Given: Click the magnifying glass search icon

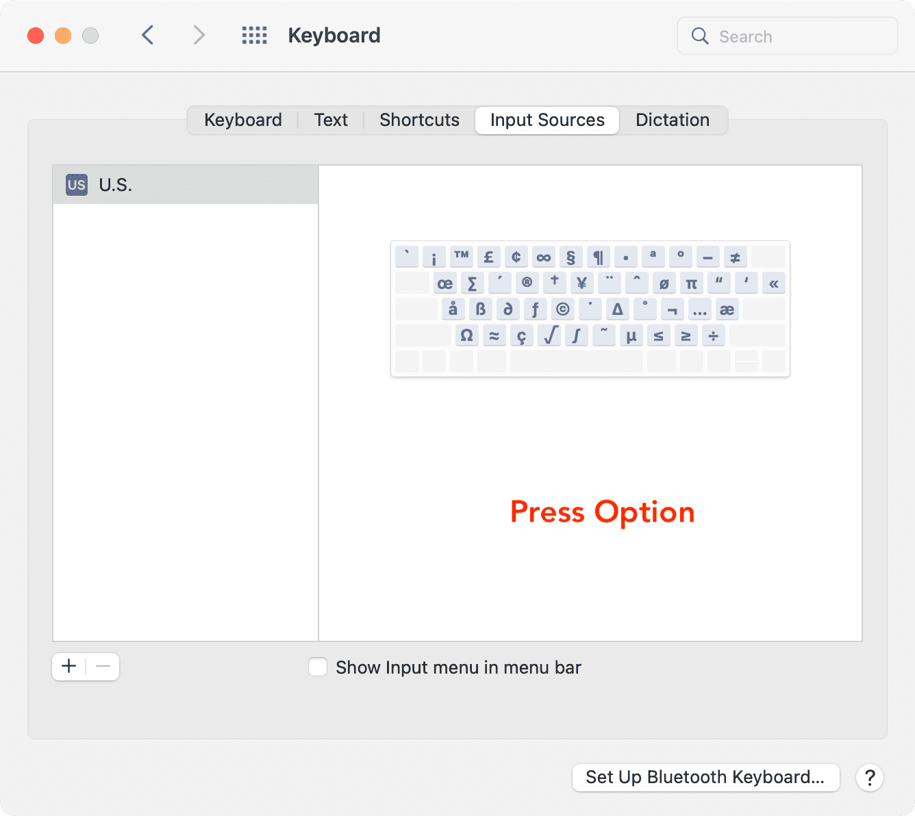Looking at the screenshot, I should click(699, 36).
